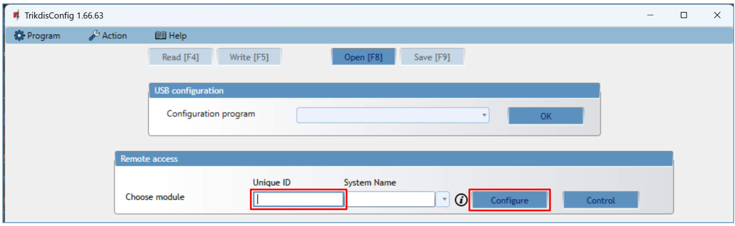Viewport: 735px width, 226px height.
Task: Open the Action menu
Action: click(108, 36)
